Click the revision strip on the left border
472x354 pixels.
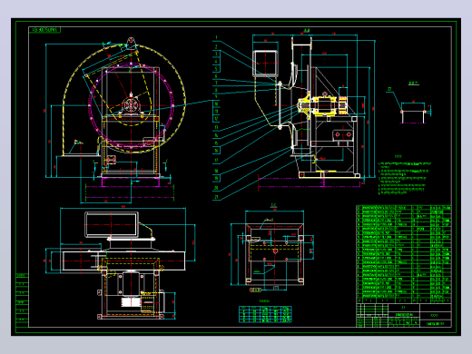tap(22, 300)
